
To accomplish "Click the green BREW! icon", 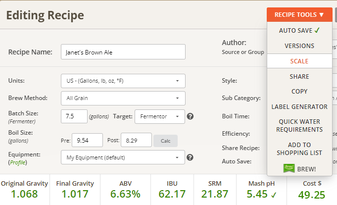I will 289,168.
